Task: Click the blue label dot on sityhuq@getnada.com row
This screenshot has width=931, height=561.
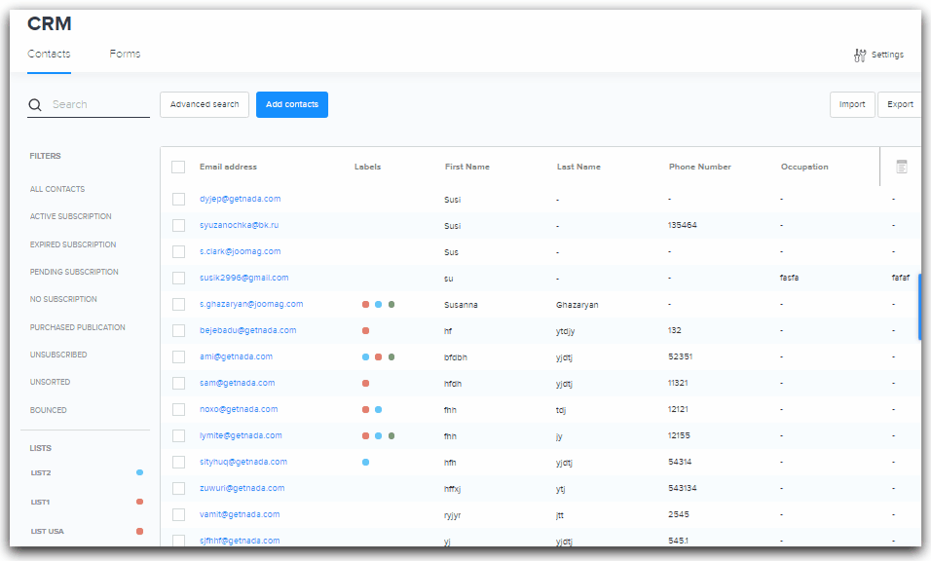Action: 365,462
